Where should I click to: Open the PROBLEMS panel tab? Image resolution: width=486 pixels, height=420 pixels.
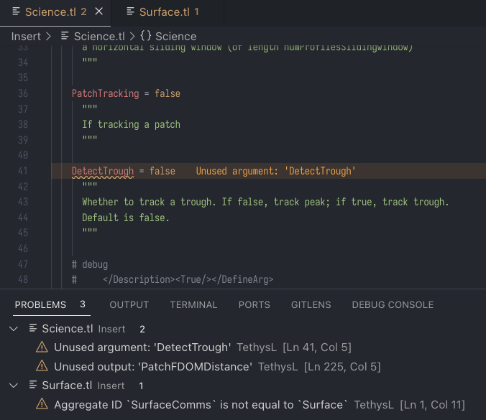(40, 304)
